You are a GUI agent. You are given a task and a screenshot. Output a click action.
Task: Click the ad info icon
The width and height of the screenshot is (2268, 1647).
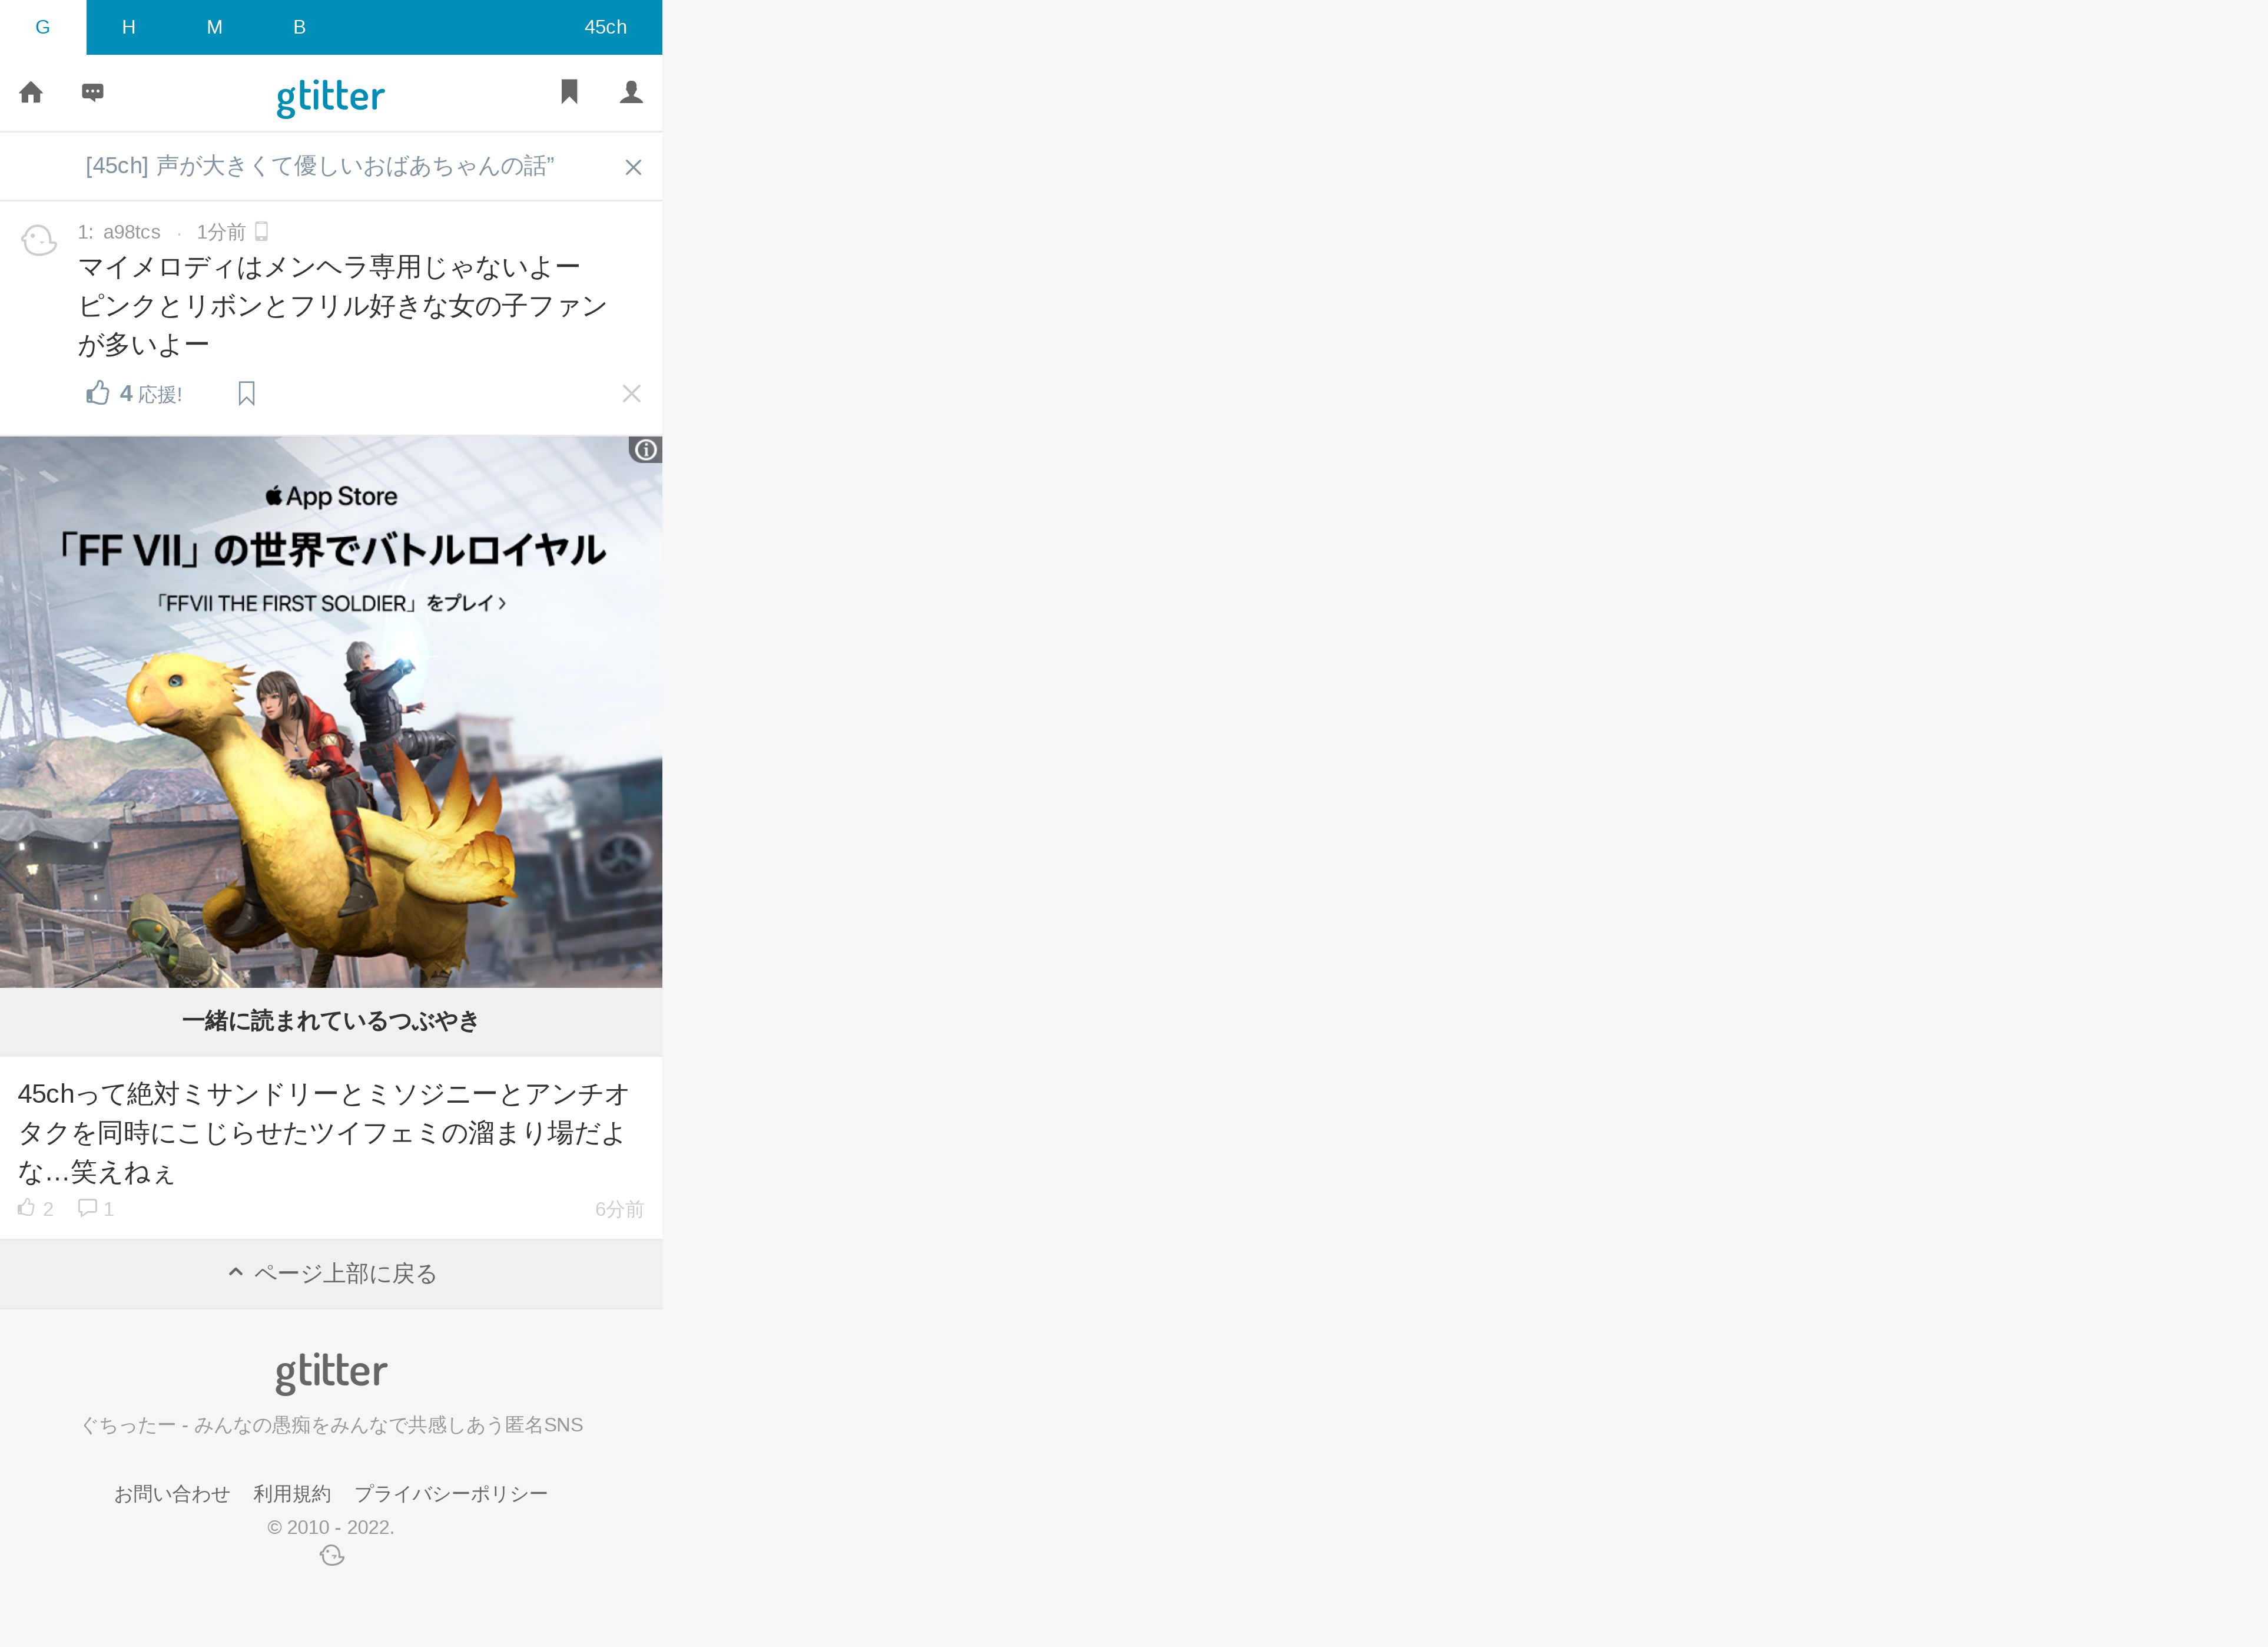[646, 449]
